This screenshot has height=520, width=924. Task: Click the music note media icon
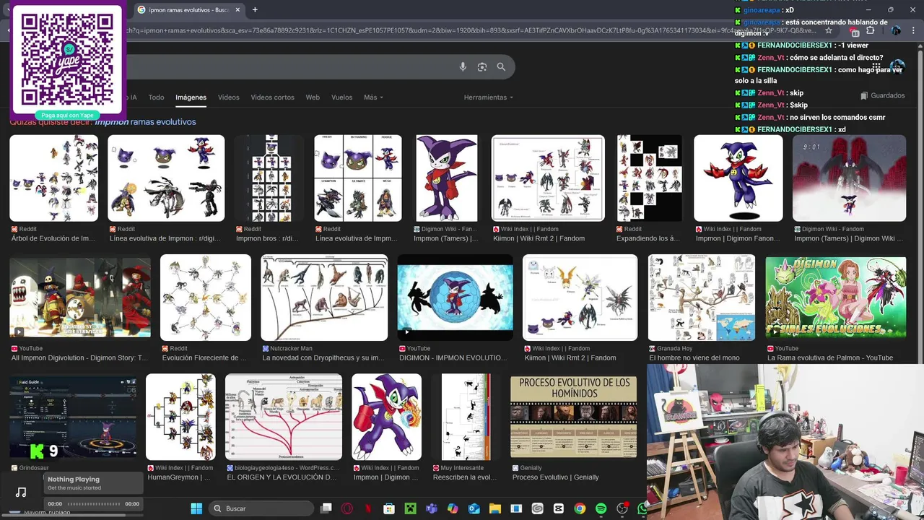click(21, 493)
